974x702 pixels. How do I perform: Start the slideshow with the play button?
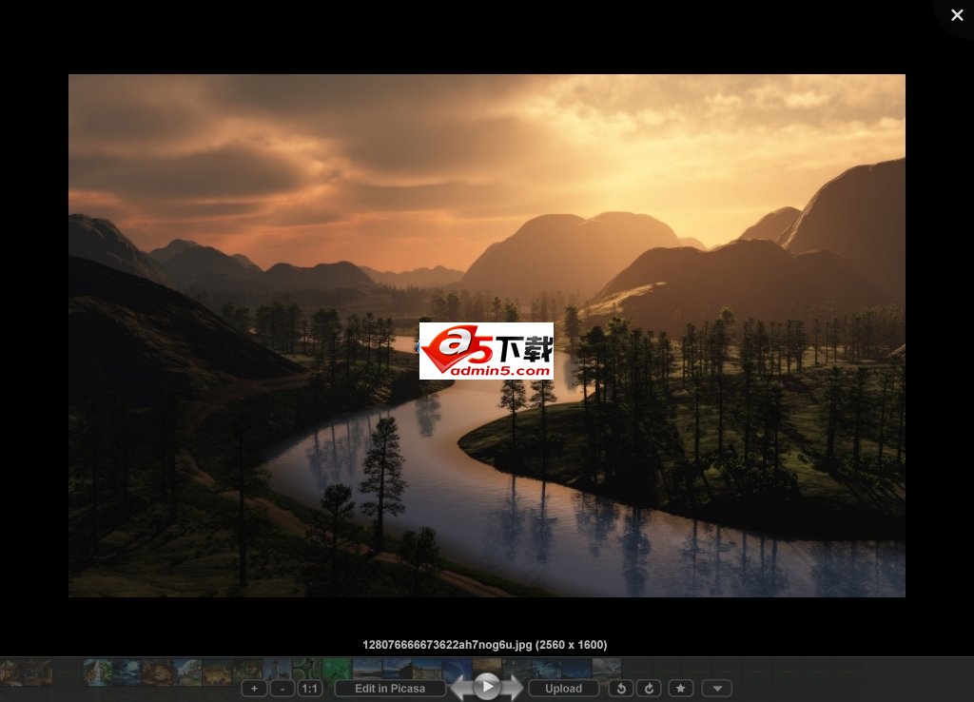pos(487,686)
